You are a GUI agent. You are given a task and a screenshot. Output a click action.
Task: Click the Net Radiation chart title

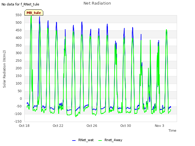click(97, 3)
